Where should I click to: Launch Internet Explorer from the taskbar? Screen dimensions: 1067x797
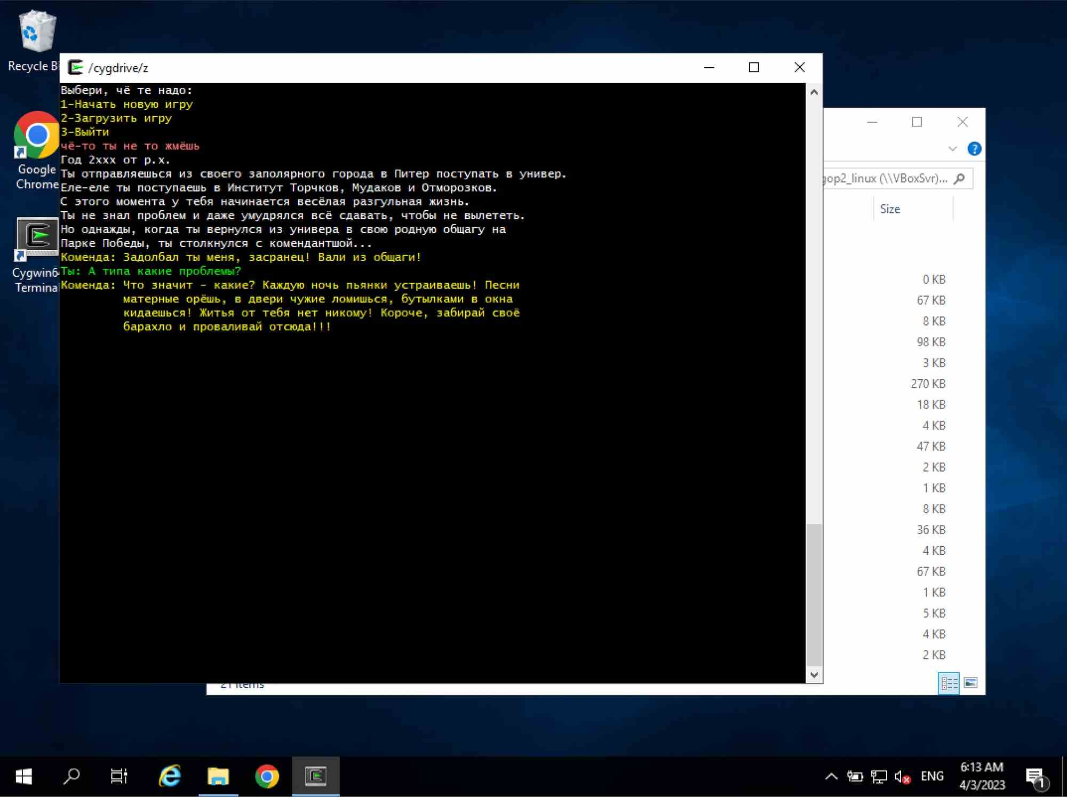pyautogui.click(x=170, y=776)
